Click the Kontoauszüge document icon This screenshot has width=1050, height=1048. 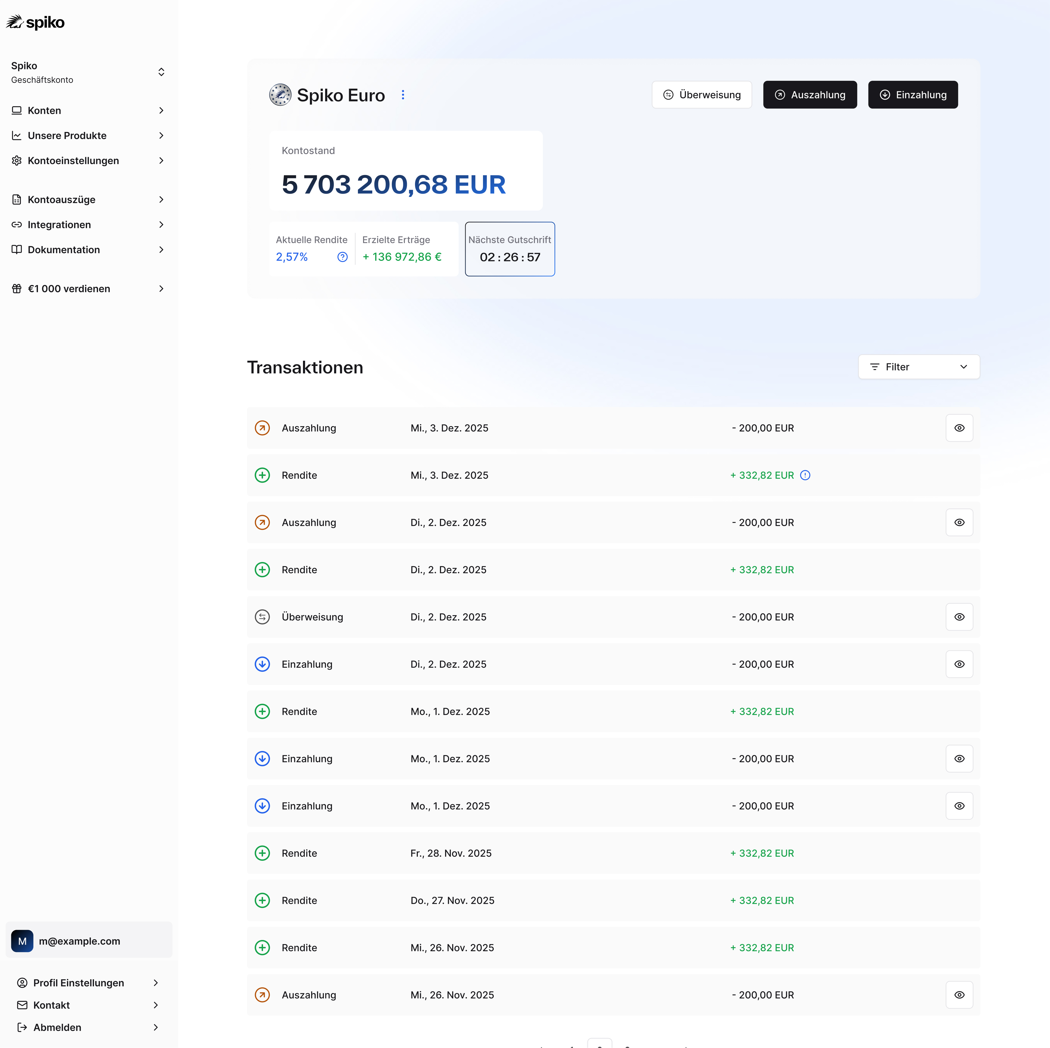pyautogui.click(x=17, y=200)
